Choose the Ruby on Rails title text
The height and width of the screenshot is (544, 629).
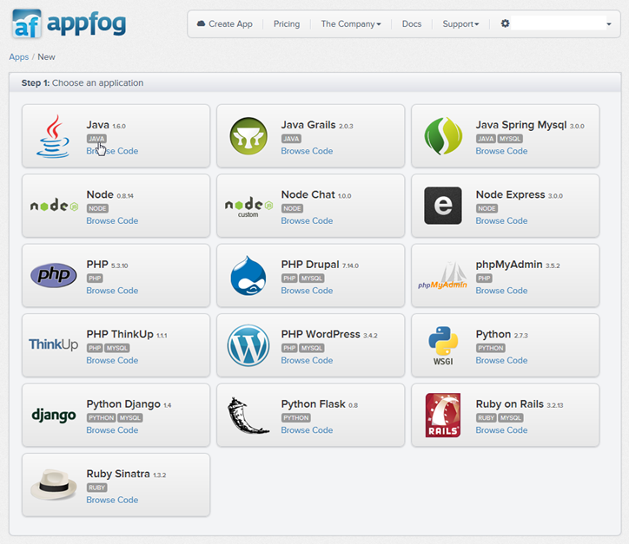[509, 403]
